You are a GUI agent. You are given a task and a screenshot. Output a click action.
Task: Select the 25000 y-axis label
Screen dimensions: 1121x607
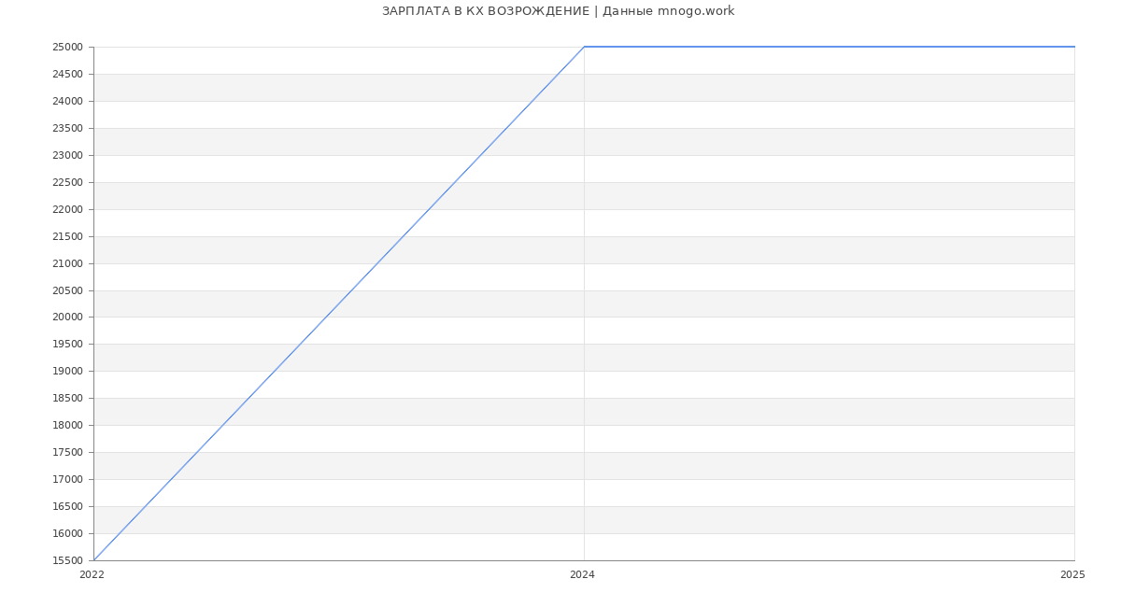(67, 48)
